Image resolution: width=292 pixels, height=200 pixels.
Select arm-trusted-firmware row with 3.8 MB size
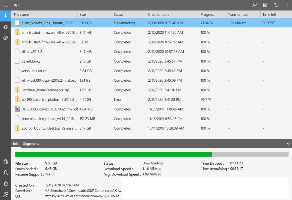pos(152,42)
